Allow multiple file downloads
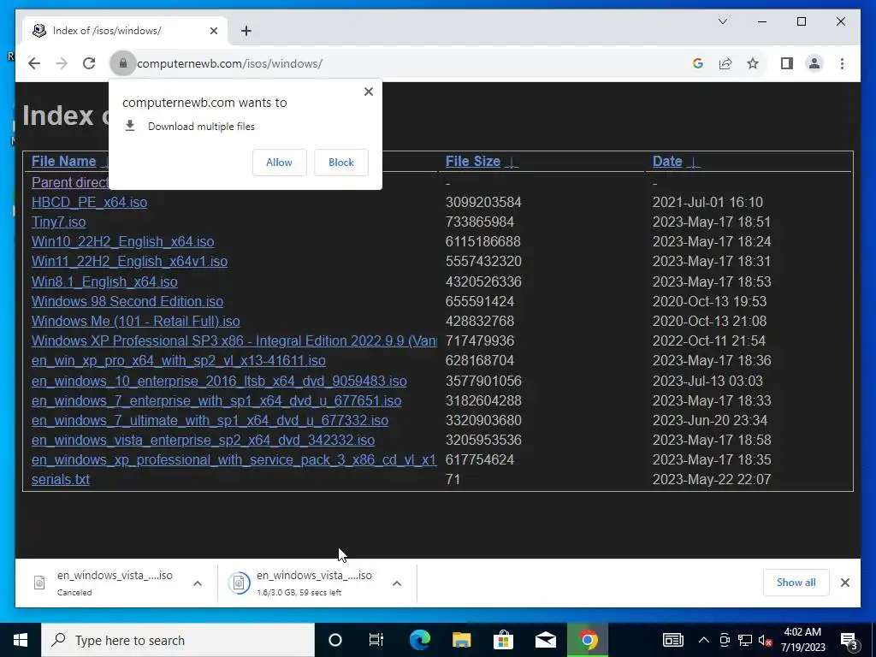 click(x=280, y=163)
